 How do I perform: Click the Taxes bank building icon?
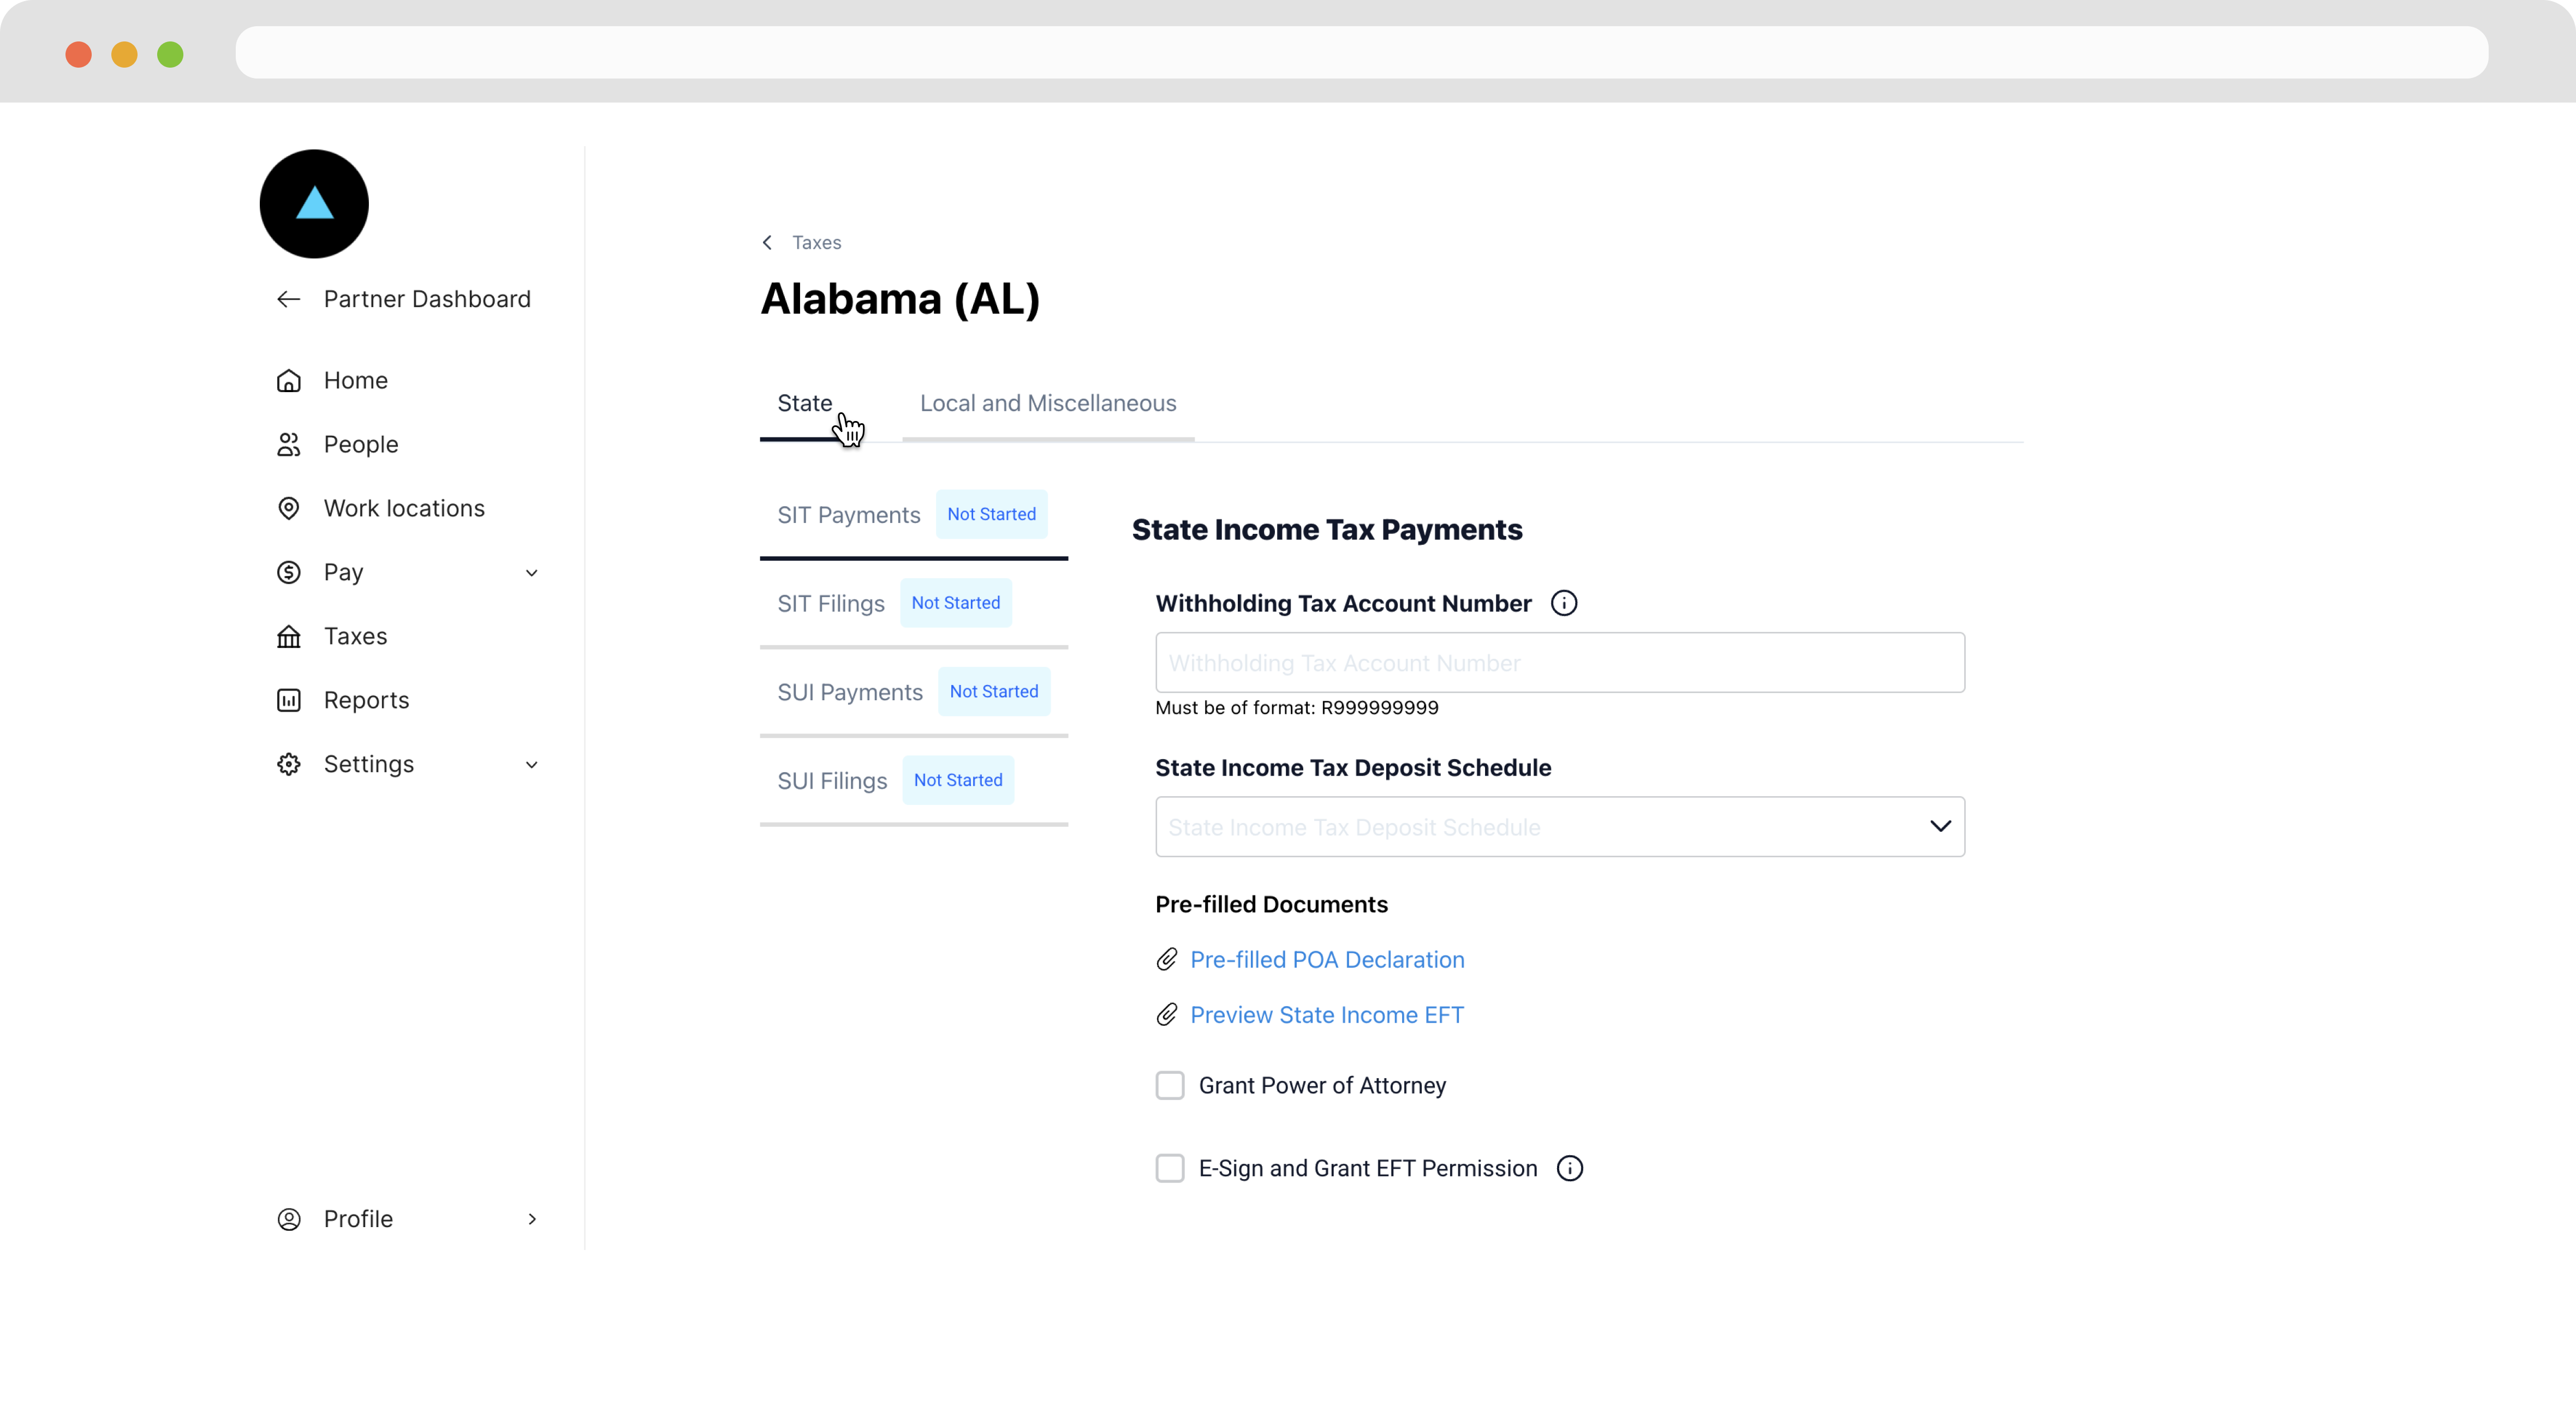pyautogui.click(x=289, y=636)
